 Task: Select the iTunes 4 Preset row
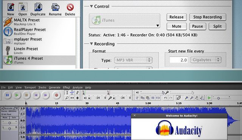coord(39,60)
